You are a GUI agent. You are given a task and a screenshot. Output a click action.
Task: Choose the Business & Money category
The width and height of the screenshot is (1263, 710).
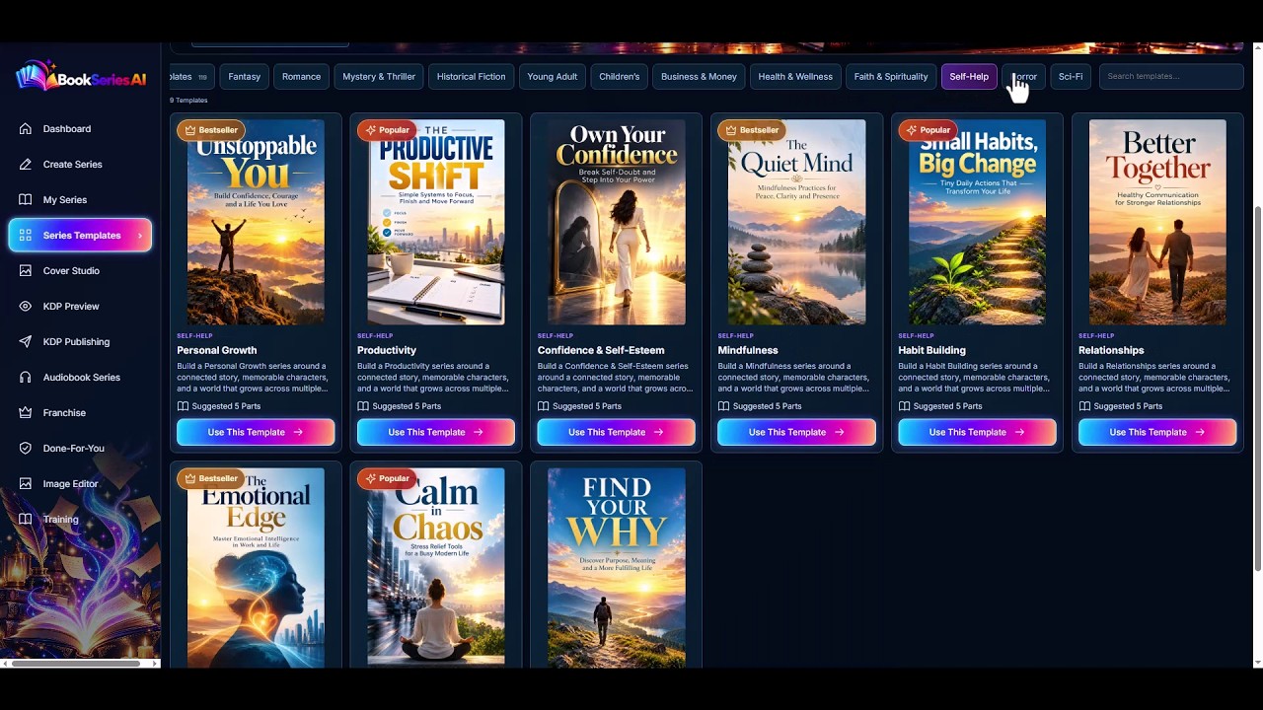699,77
